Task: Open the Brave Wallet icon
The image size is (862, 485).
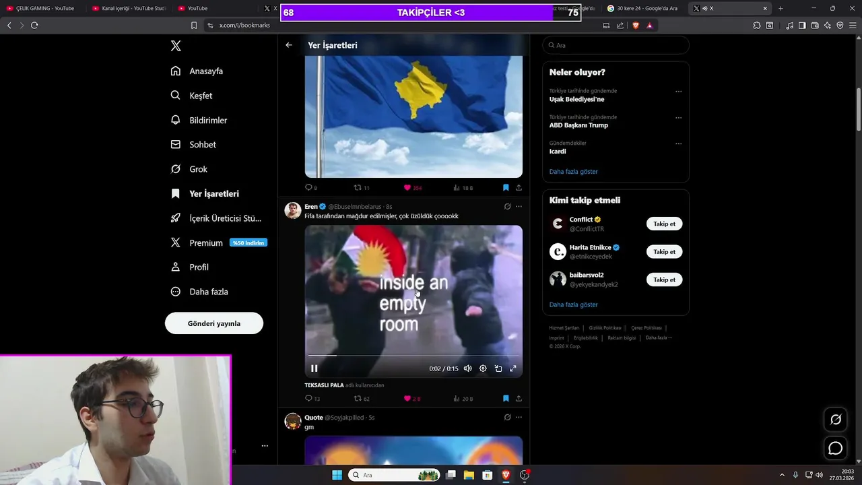Action: click(815, 26)
